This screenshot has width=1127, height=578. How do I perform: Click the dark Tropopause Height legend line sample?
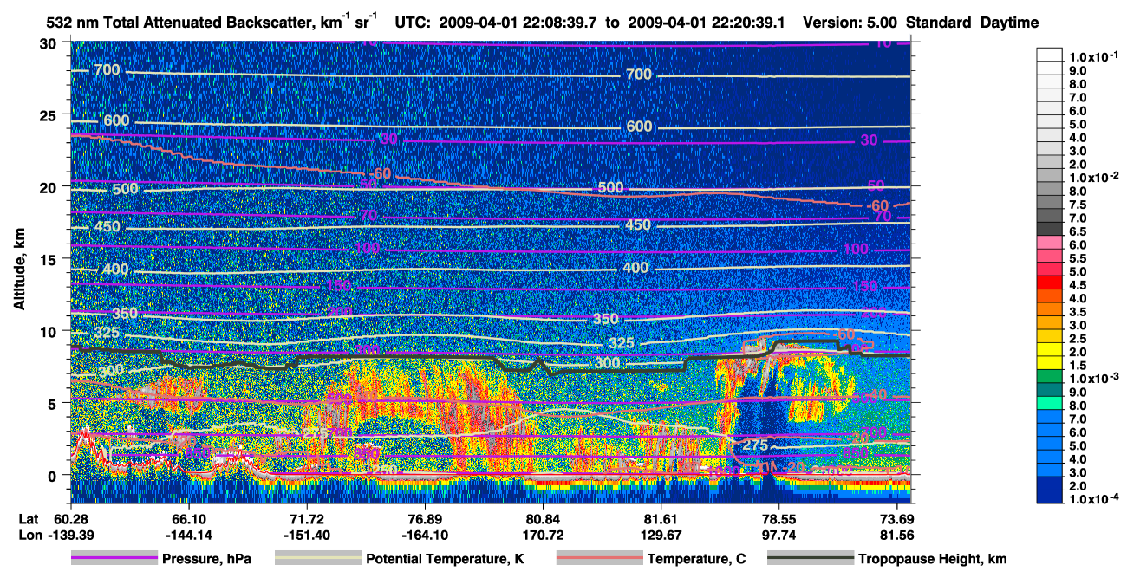[811, 559]
